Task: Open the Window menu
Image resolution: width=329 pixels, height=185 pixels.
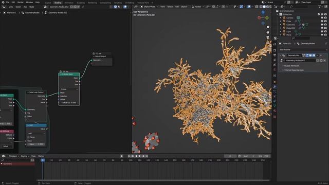Action: pos(29,2)
